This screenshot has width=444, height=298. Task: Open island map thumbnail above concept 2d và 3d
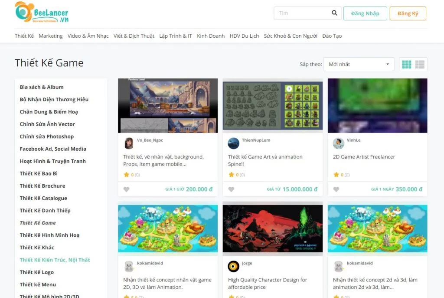pyautogui.click(x=378, y=228)
